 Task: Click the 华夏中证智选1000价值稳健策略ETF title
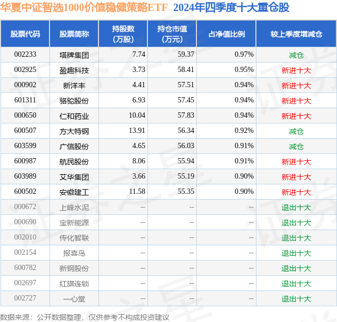84,7
